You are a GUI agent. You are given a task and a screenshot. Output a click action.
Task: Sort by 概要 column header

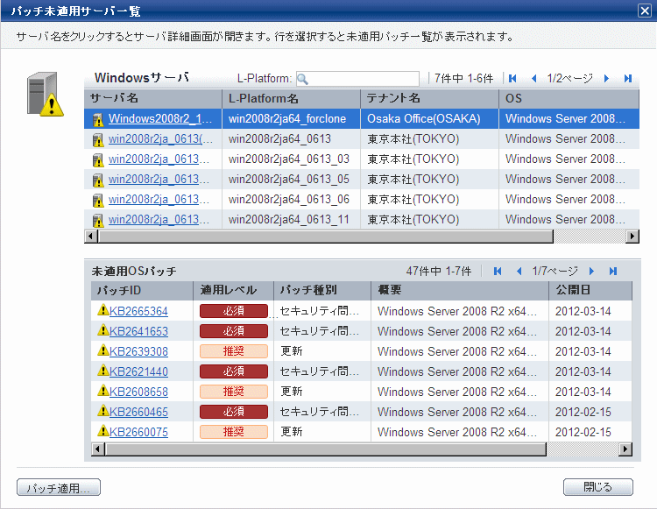[460, 290]
